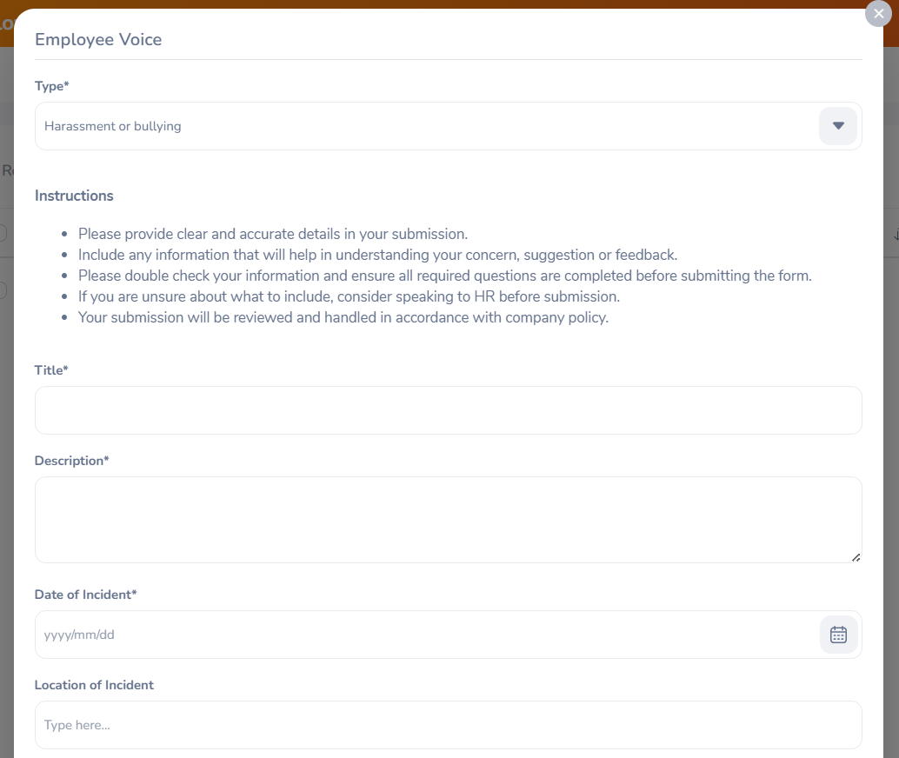Click the 'Title*' field label
Image resolution: width=899 pixels, height=758 pixels.
point(51,370)
